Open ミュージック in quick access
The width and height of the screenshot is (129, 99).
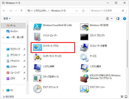13,73
